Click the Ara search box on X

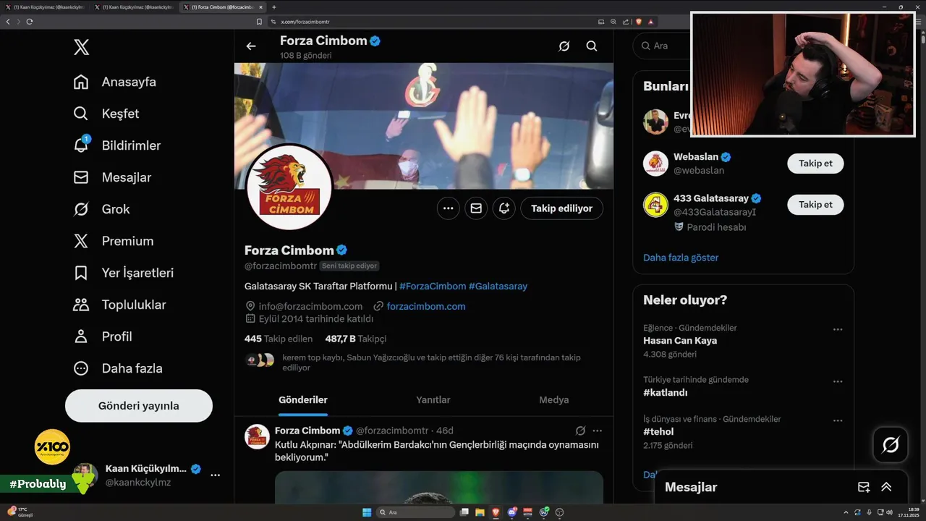tap(660, 46)
